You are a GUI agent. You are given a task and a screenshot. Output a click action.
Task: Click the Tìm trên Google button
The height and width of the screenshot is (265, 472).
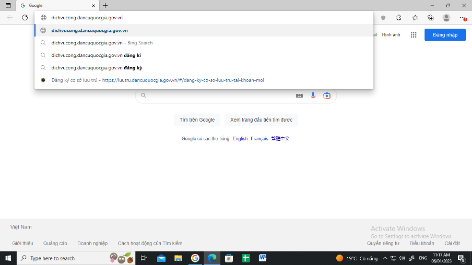[x=197, y=119]
